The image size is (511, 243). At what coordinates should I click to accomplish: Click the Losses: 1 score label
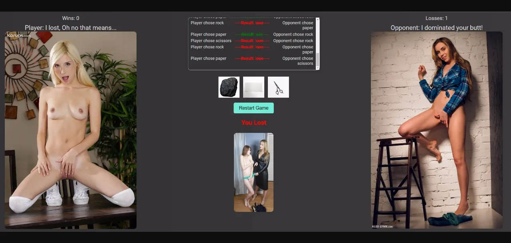[x=436, y=18]
